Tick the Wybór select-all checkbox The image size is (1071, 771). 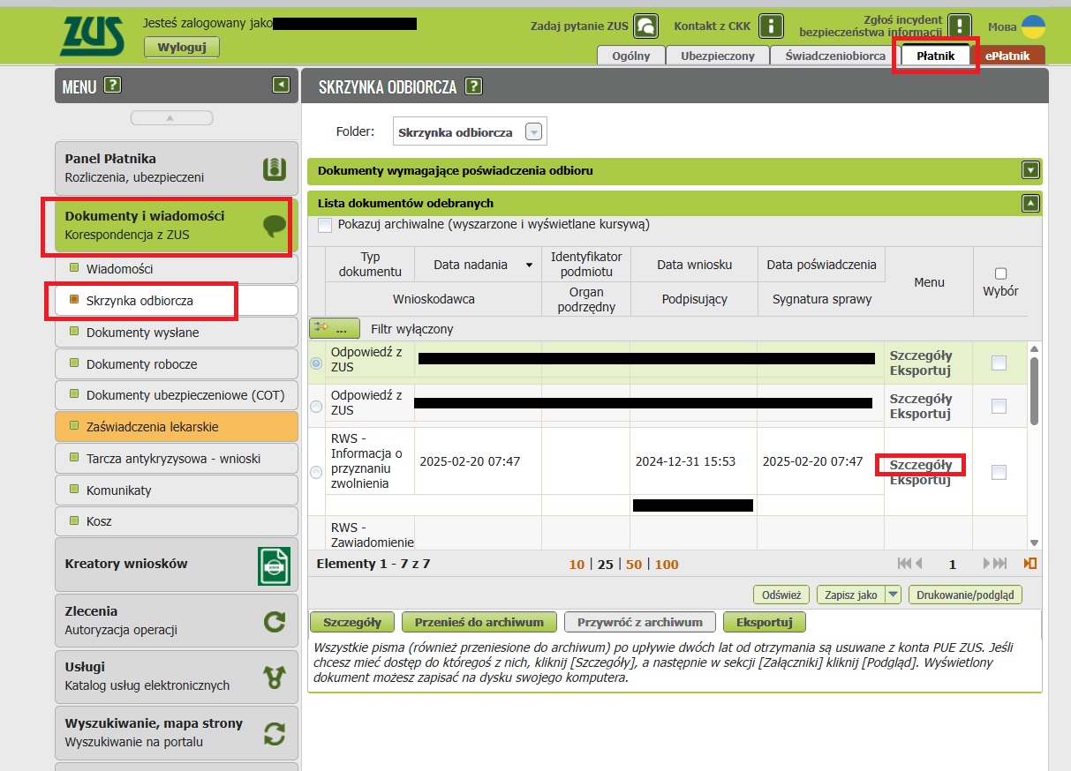(x=1000, y=273)
